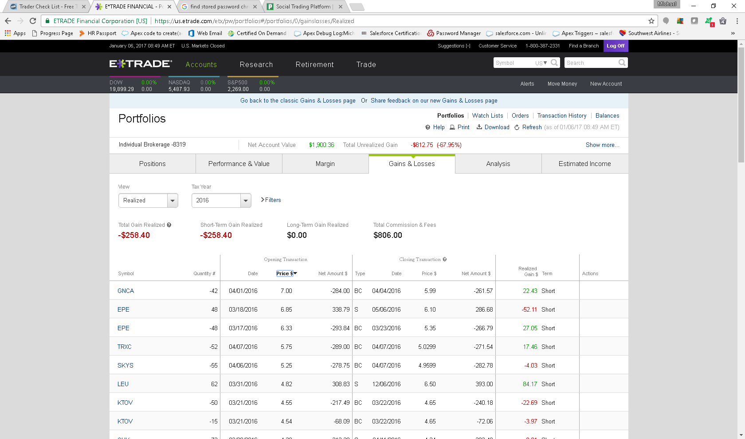Open the GNCA symbol link
Screen dimensions: 745x439
pos(125,291)
